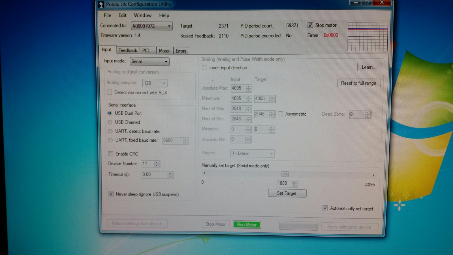Click the red Errors value 0x0003
Image resolution: width=453 pixels, height=255 pixels.
tap(331, 35)
